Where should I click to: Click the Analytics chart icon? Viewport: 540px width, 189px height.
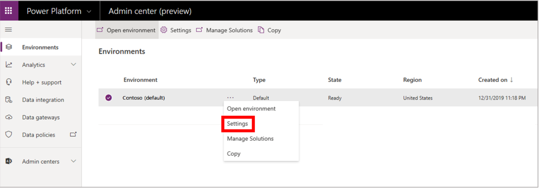[x=9, y=64]
